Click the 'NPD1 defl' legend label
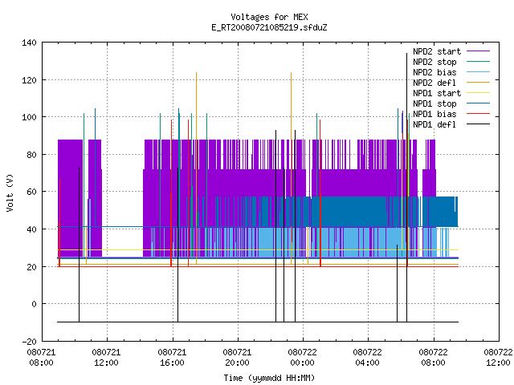 pos(434,124)
